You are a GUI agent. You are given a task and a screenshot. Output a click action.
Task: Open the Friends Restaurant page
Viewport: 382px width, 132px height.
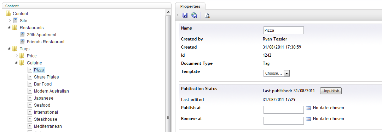coord(46,42)
